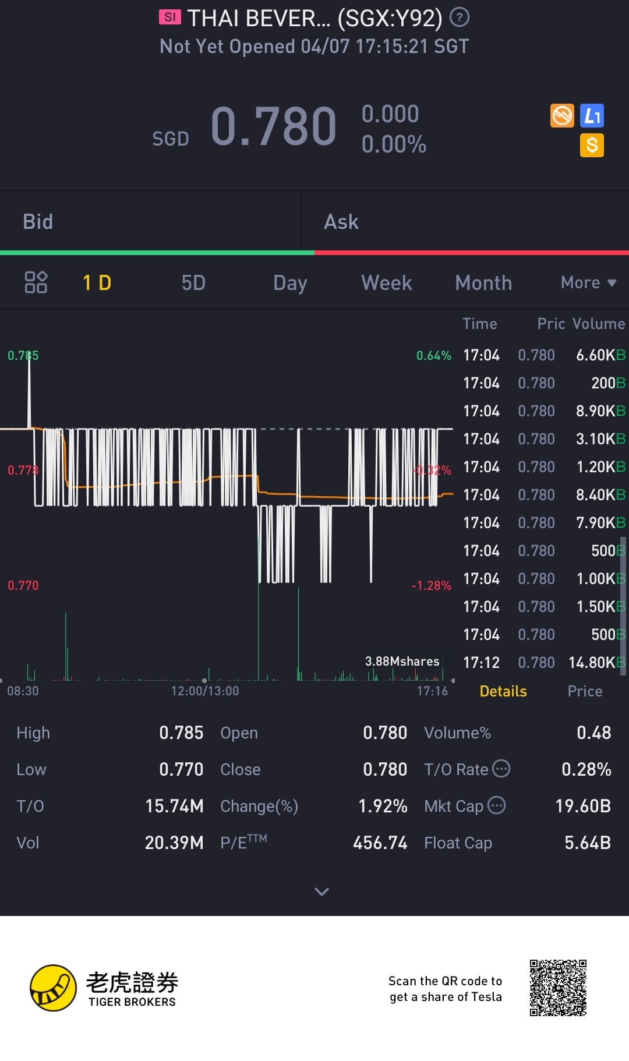Tap the Vol value 20.39M
This screenshot has width=629, height=1061.
tap(174, 843)
